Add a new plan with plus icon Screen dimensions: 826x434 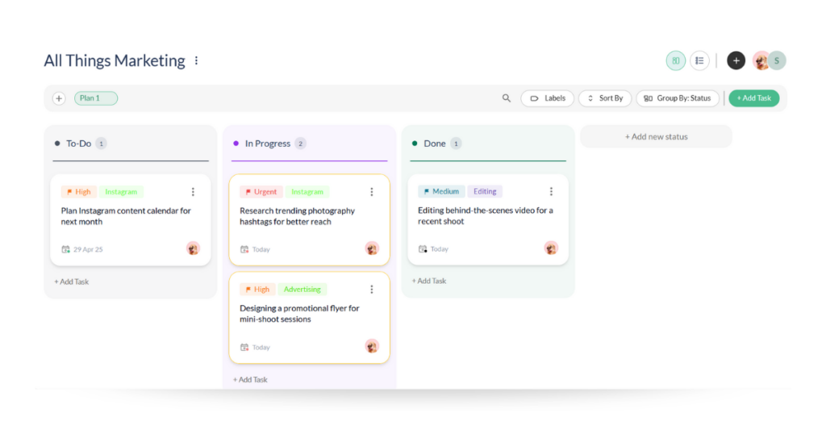[59, 98]
